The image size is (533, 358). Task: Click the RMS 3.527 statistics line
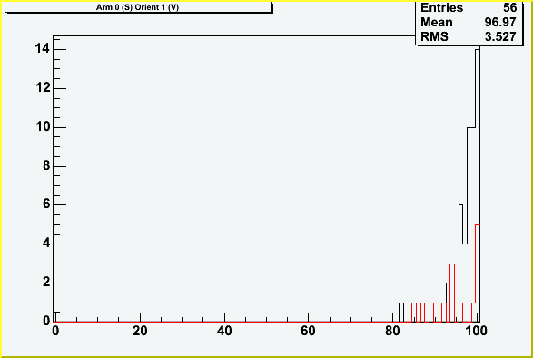pos(469,36)
